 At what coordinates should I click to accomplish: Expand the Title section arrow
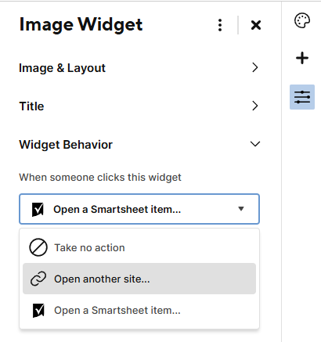click(x=255, y=106)
